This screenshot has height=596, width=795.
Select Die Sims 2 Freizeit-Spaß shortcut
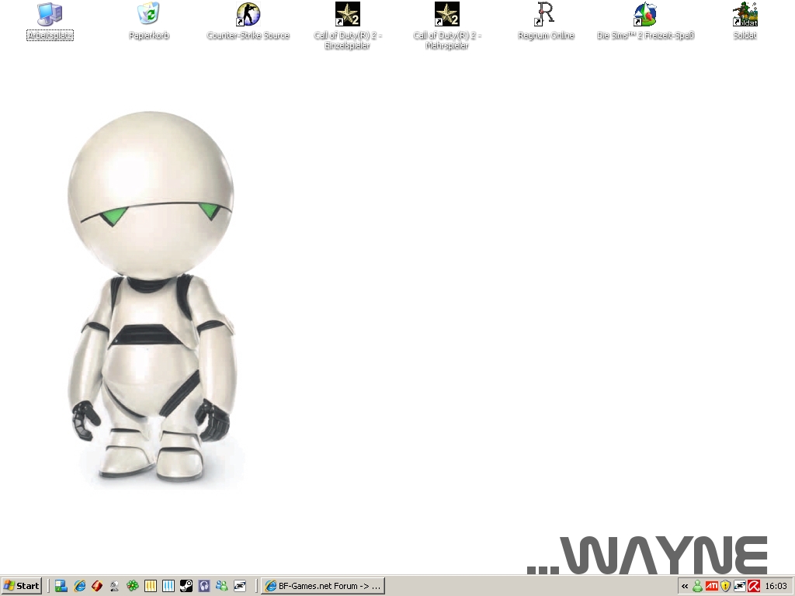pyautogui.click(x=645, y=15)
